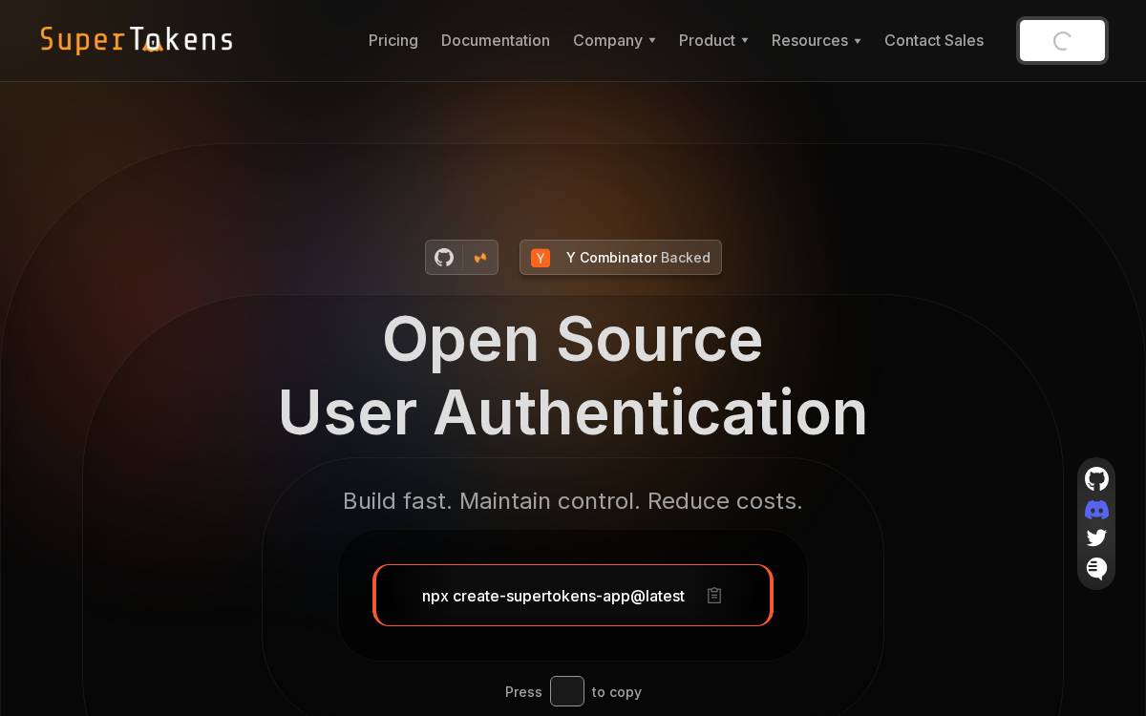This screenshot has width=1146, height=716.
Task: Open Twitter from the floating side panel
Action: click(x=1096, y=538)
